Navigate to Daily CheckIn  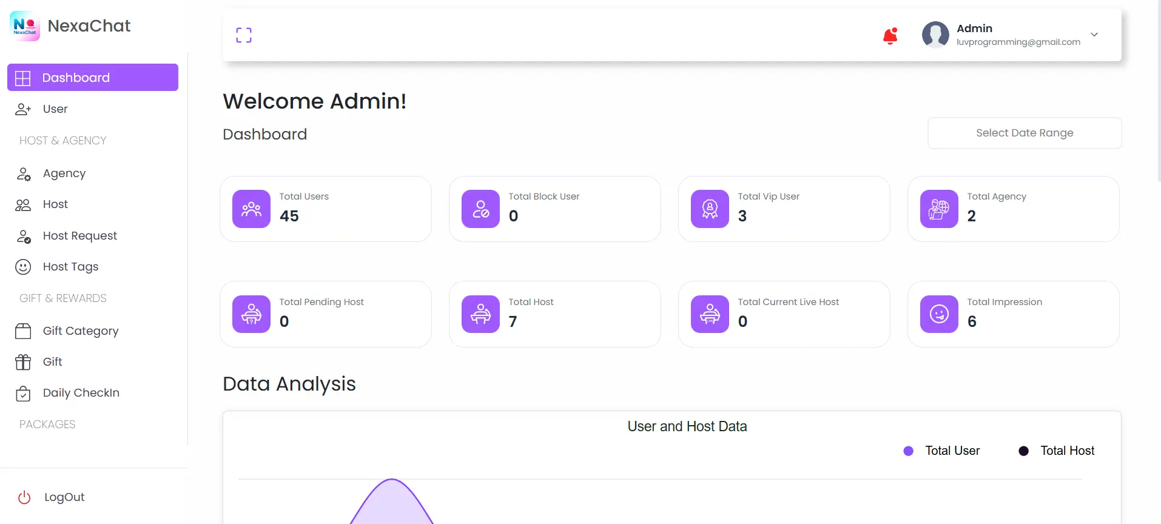[81, 393]
